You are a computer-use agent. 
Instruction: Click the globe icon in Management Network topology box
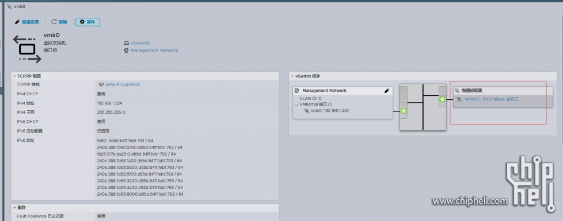[x=297, y=91]
